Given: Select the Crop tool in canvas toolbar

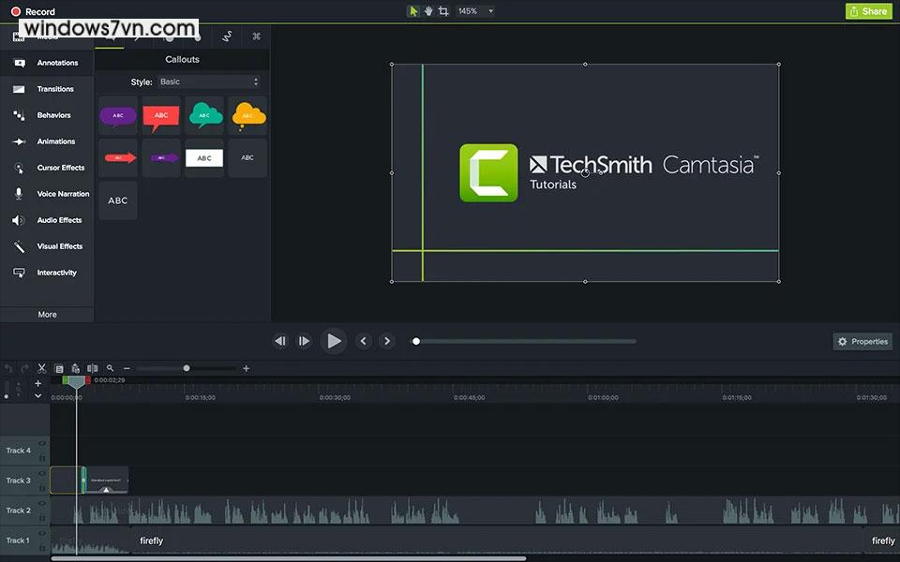Looking at the screenshot, I should (x=443, y=11).
